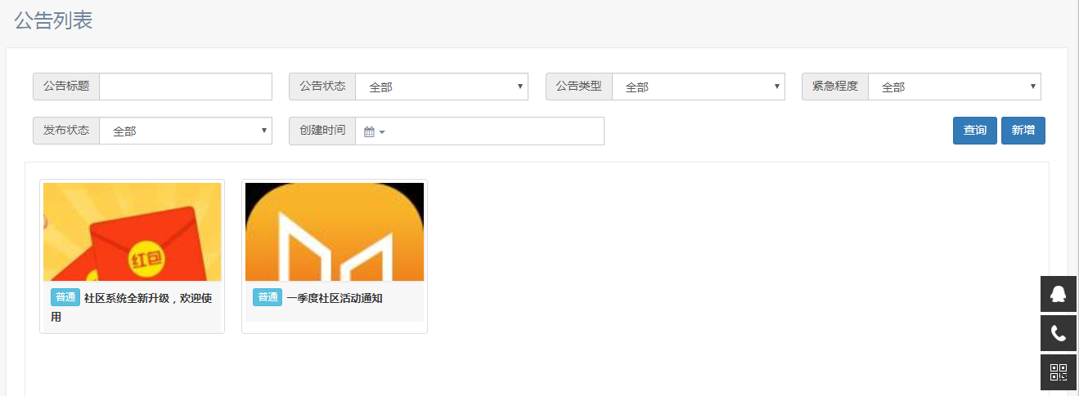Click title 社区系统全新升级，欢迎使用
Viewport: 1079px width, 396px height.
coord(132,307)
